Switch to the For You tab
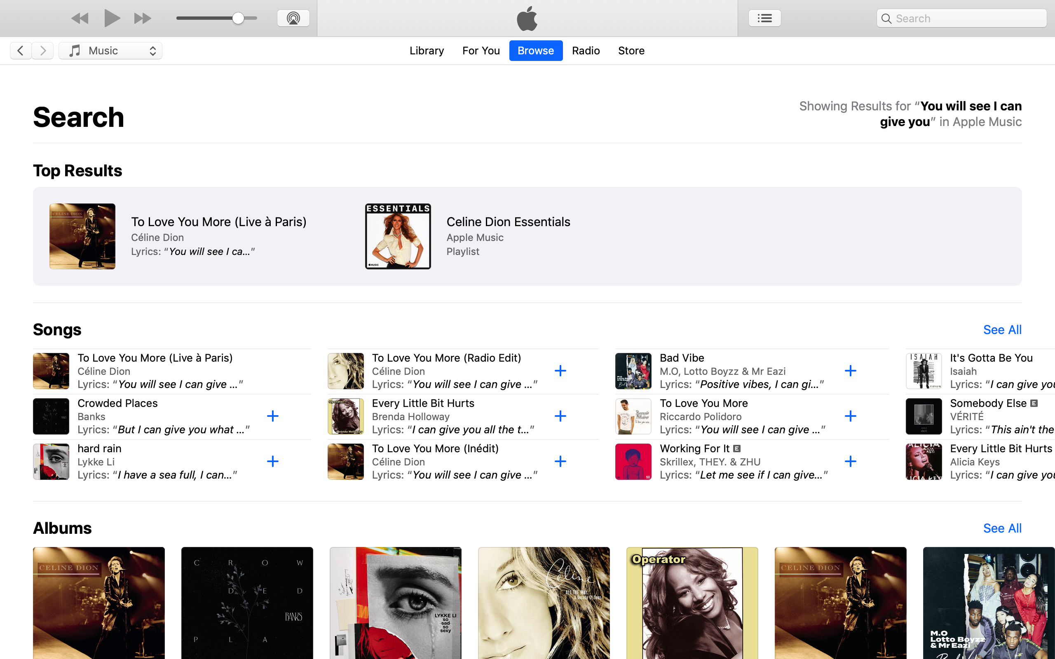The height and width of the screenshot is (659, 1055). point(481,51)
